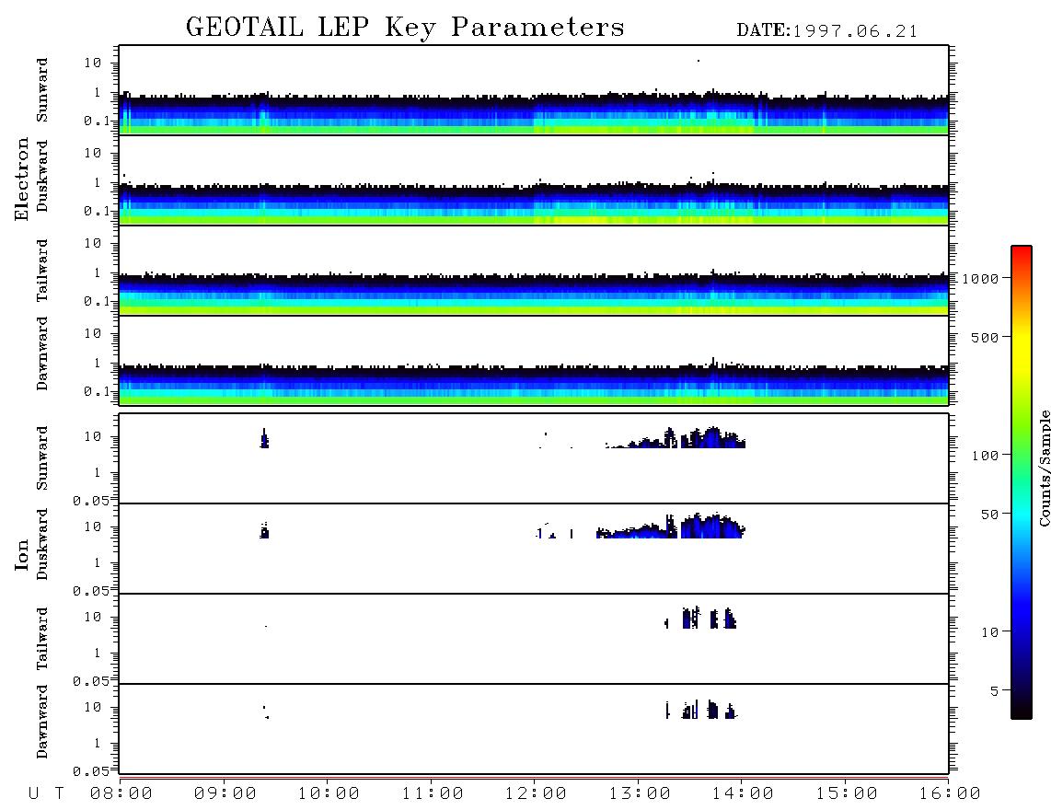Select the Electron "Duskward" panel label
The image size is (1051, 810).
click(x=42, y=176)
